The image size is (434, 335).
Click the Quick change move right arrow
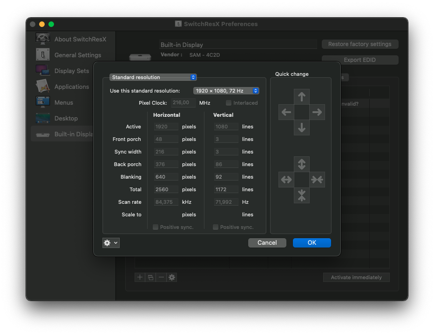click(x=317, y=112)
